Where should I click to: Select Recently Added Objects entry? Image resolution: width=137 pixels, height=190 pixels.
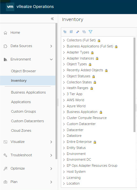[85, 70]
